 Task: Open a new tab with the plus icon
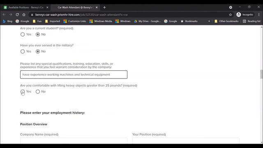tap(104, 7)
